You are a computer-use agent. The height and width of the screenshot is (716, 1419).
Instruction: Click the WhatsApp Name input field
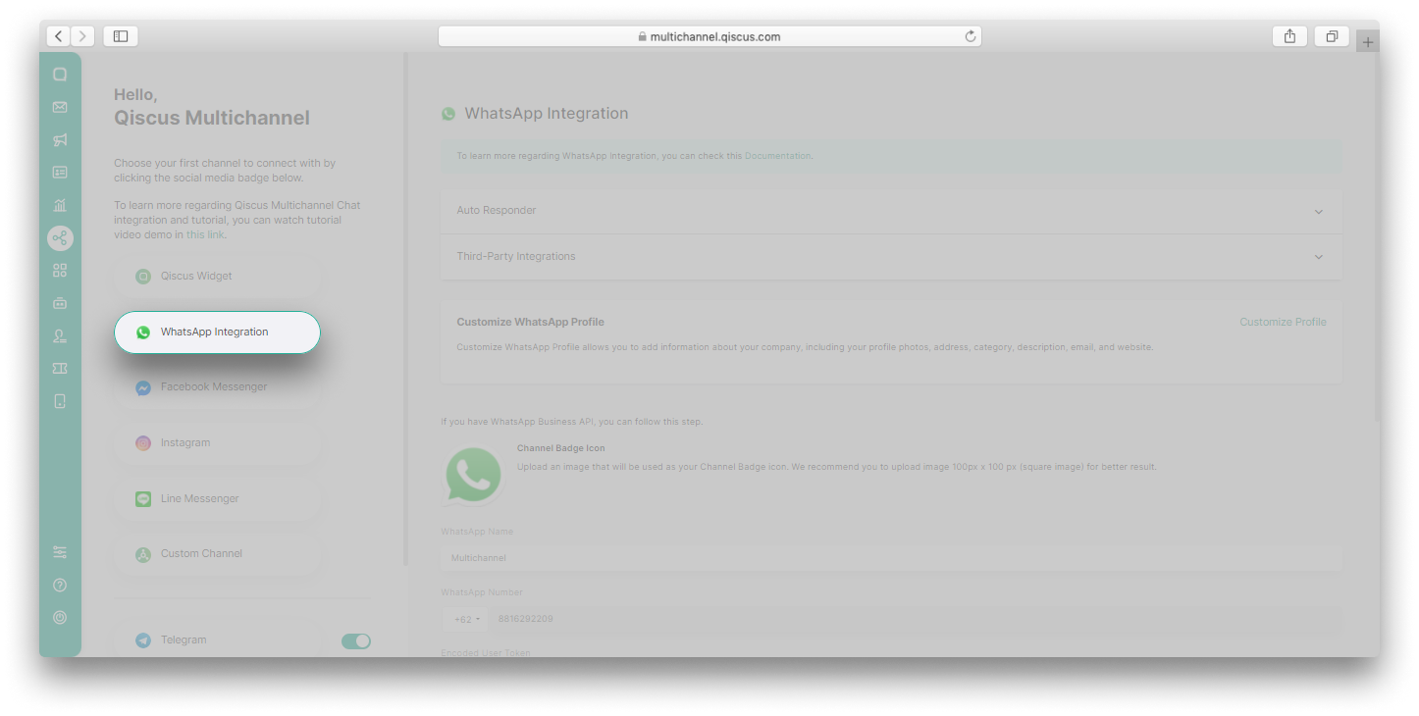(891, 558)
